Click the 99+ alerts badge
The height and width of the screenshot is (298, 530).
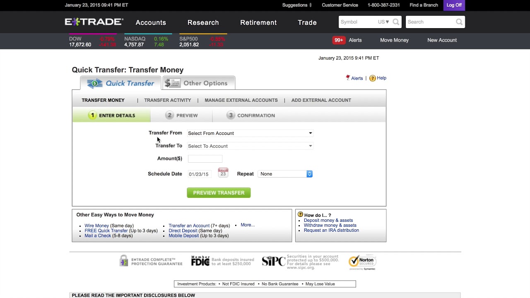pyautogui.click(x=339, y=40)
